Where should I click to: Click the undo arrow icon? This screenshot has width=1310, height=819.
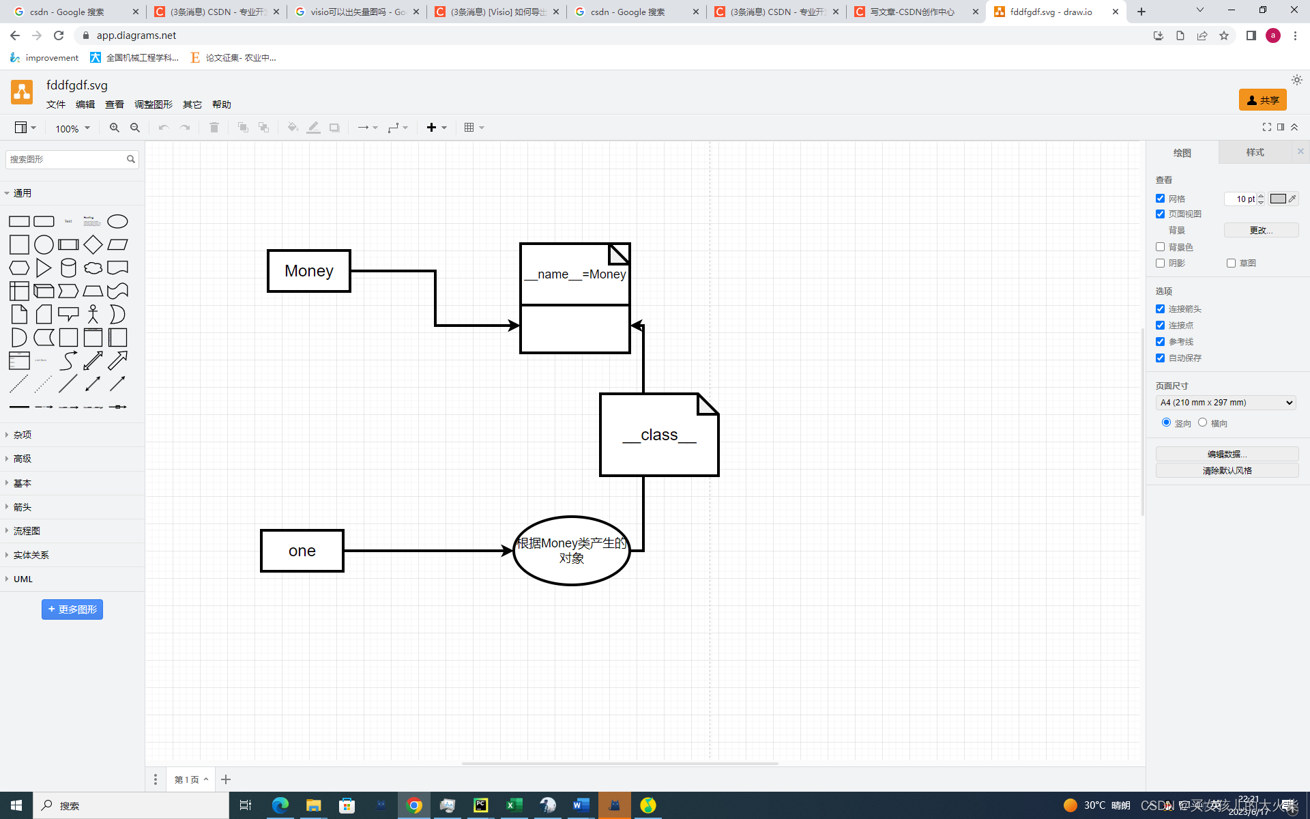[164, 128]
